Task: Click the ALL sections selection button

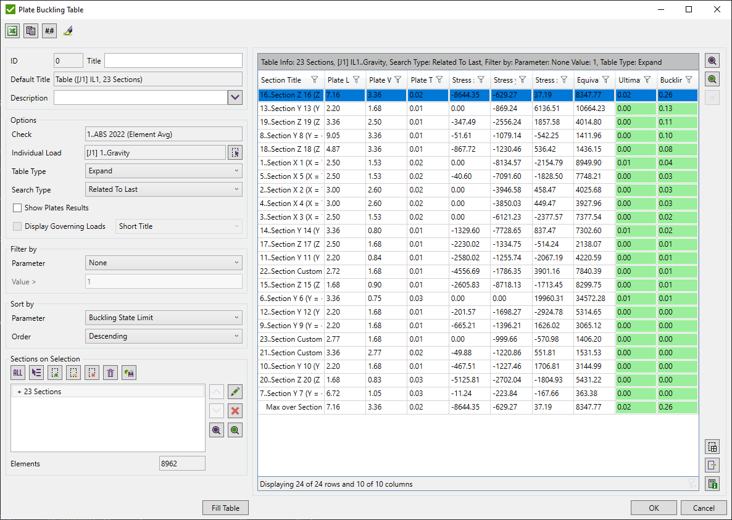Action: [x=18, y=373]
